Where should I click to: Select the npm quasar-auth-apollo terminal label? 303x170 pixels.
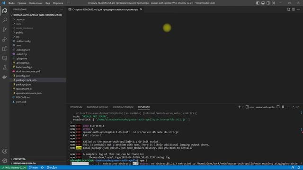(260, 107)
